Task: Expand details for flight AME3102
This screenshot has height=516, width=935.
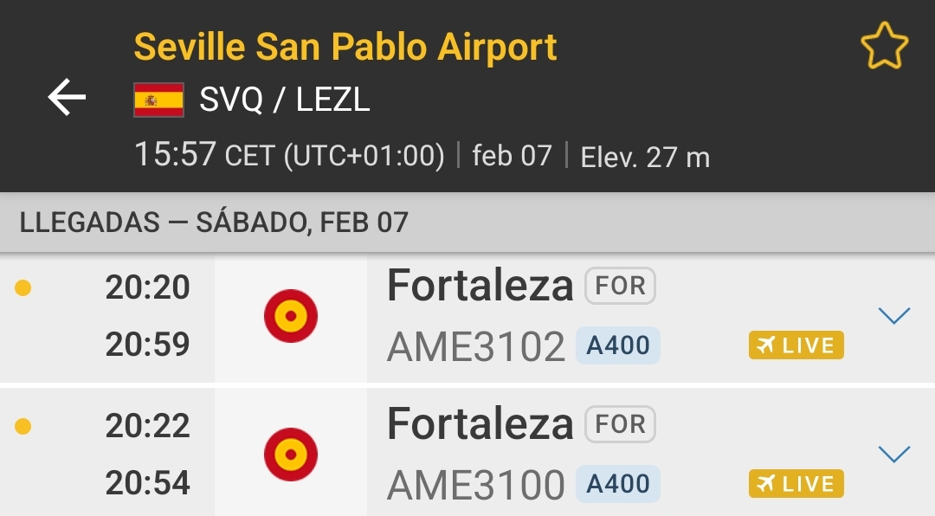Action: click(893, 316)
